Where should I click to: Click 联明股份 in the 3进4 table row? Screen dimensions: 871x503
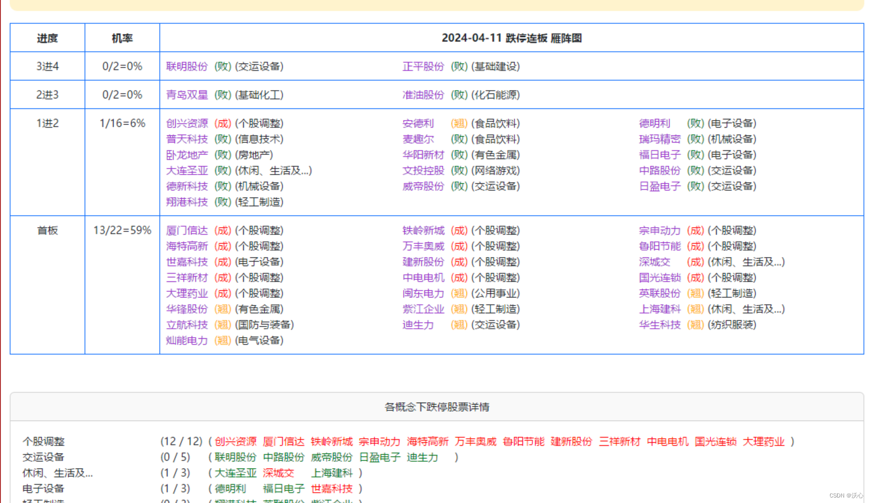pos(187,66)
